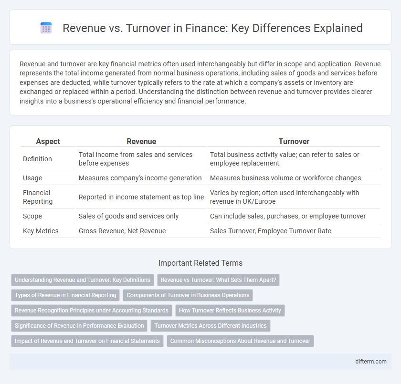Click cell 'Total income from sales and services before expenses'
Image resolution: width=401 pixels, height=384 pixels.
141,159
